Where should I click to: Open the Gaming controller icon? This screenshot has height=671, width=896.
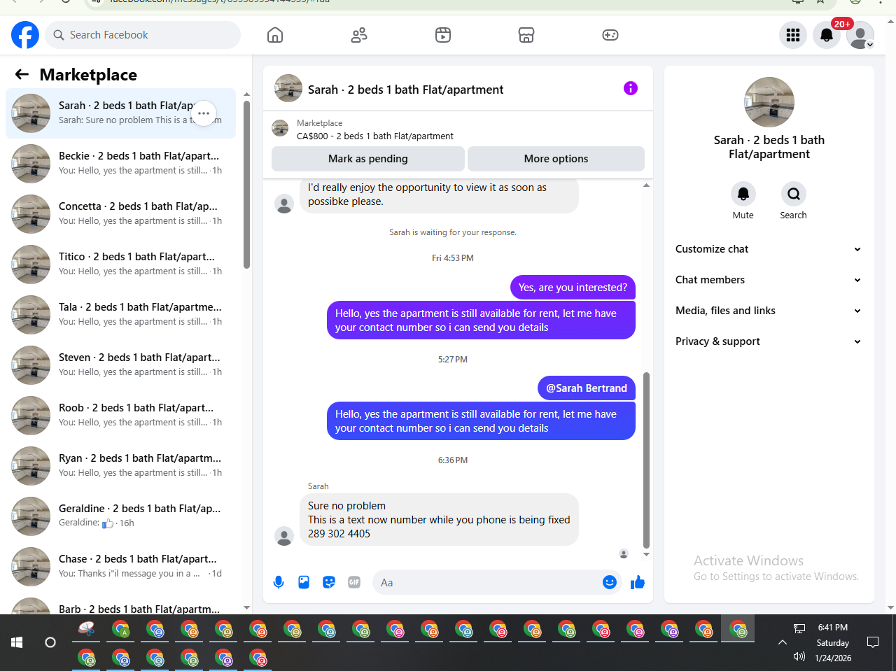click(x=610, y=35)
